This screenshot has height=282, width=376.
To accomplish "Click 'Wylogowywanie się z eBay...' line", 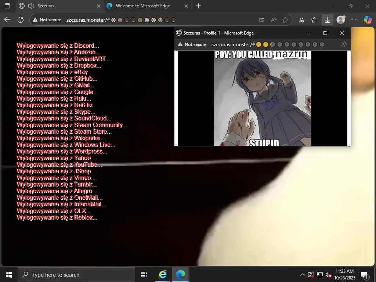I will pos(54,72).
